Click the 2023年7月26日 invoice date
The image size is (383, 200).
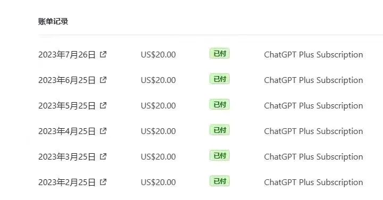(66, 54)
